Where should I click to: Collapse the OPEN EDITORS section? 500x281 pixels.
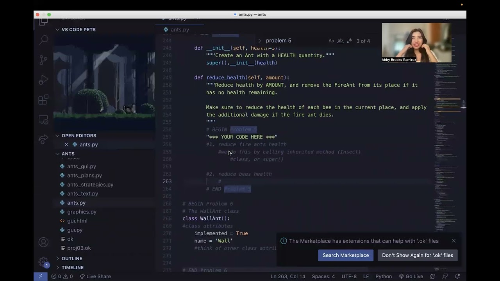[79, 135]
